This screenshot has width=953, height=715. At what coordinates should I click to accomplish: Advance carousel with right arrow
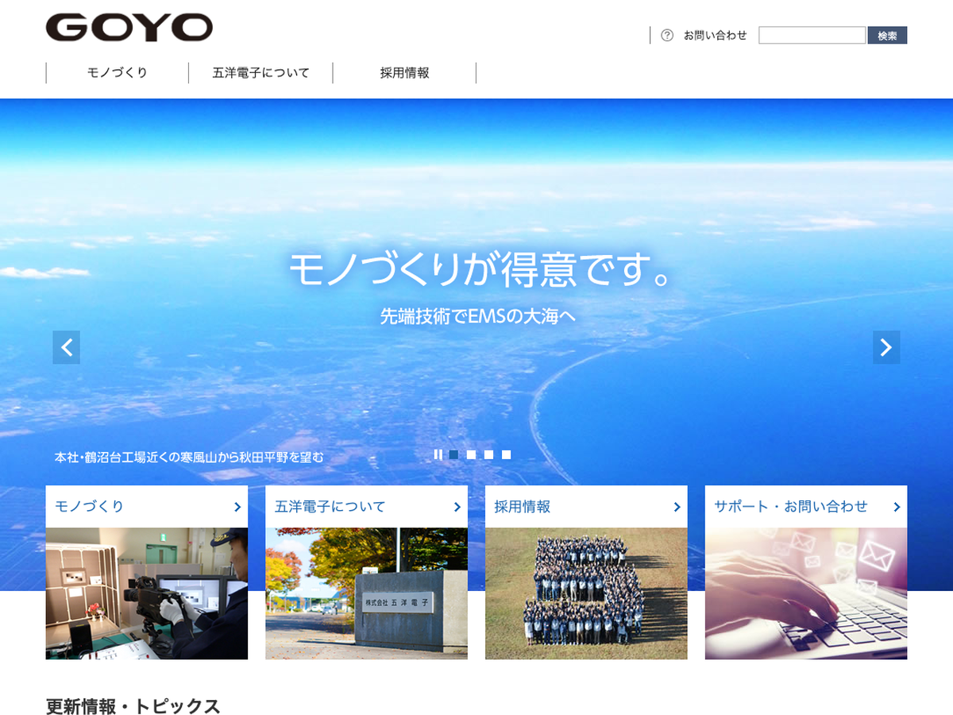coord(886,347)
